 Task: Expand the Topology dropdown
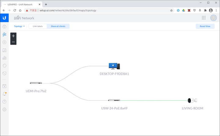point(19,26)
